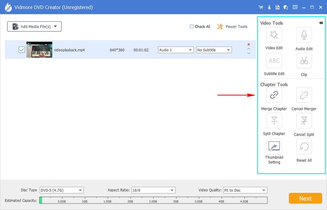
Task: Select the Clip scissors tool
Action: click(304, 61)
